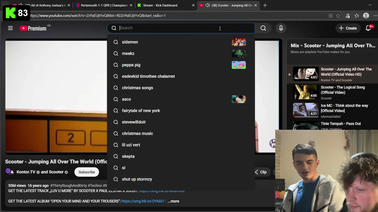Click magnifier icon beside 'lil uzi vert'
378x212 pixels.
[116, 145]
